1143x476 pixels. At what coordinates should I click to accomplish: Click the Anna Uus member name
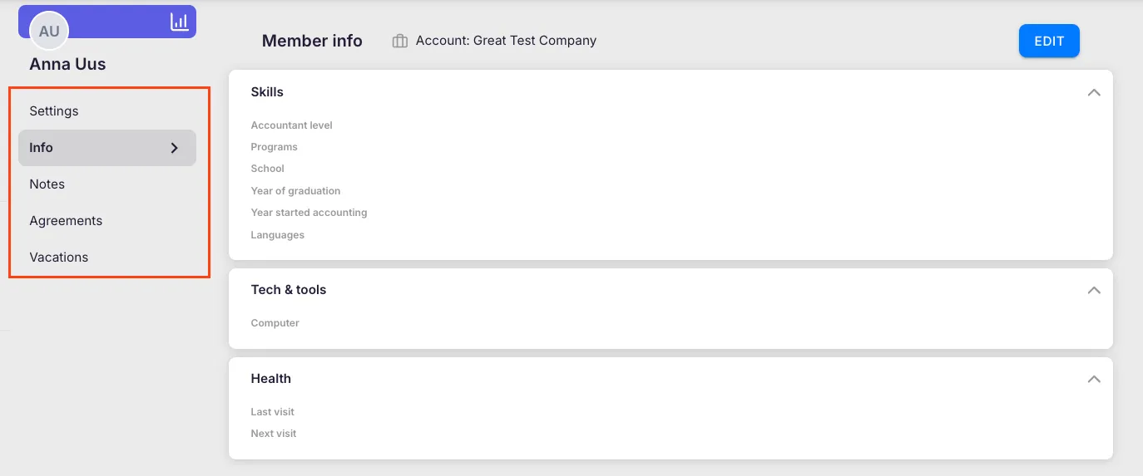click(67, 64)
